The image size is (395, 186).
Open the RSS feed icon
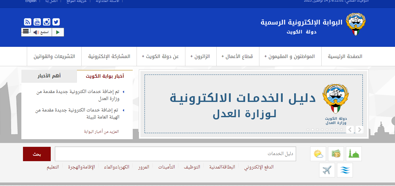tap(28, 22)
